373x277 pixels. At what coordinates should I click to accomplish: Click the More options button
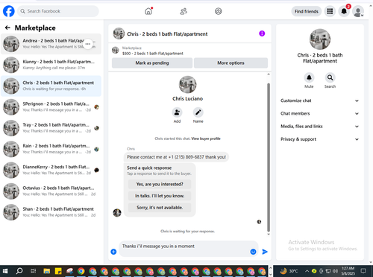pos(231,63)
